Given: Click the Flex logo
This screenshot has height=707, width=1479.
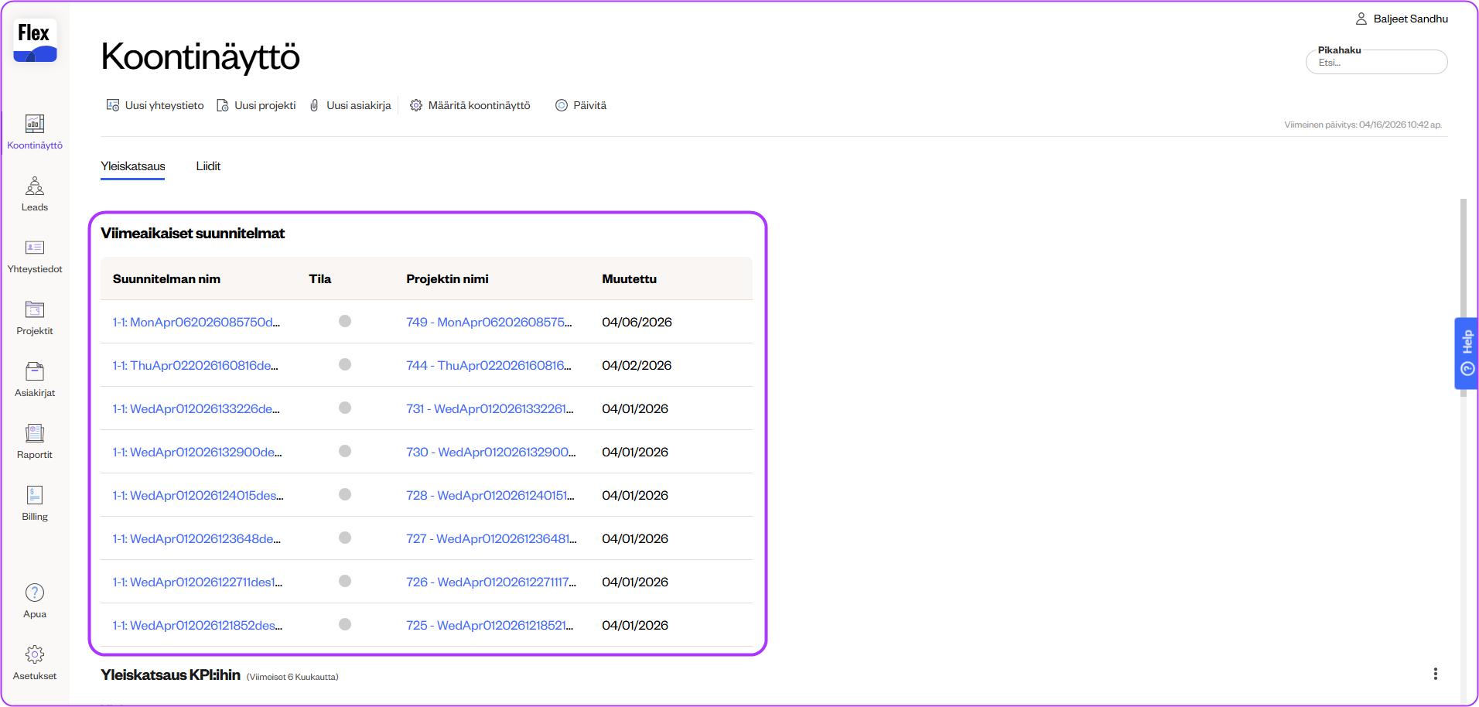Looking at the screenshot, I should [x=35, y=40].
